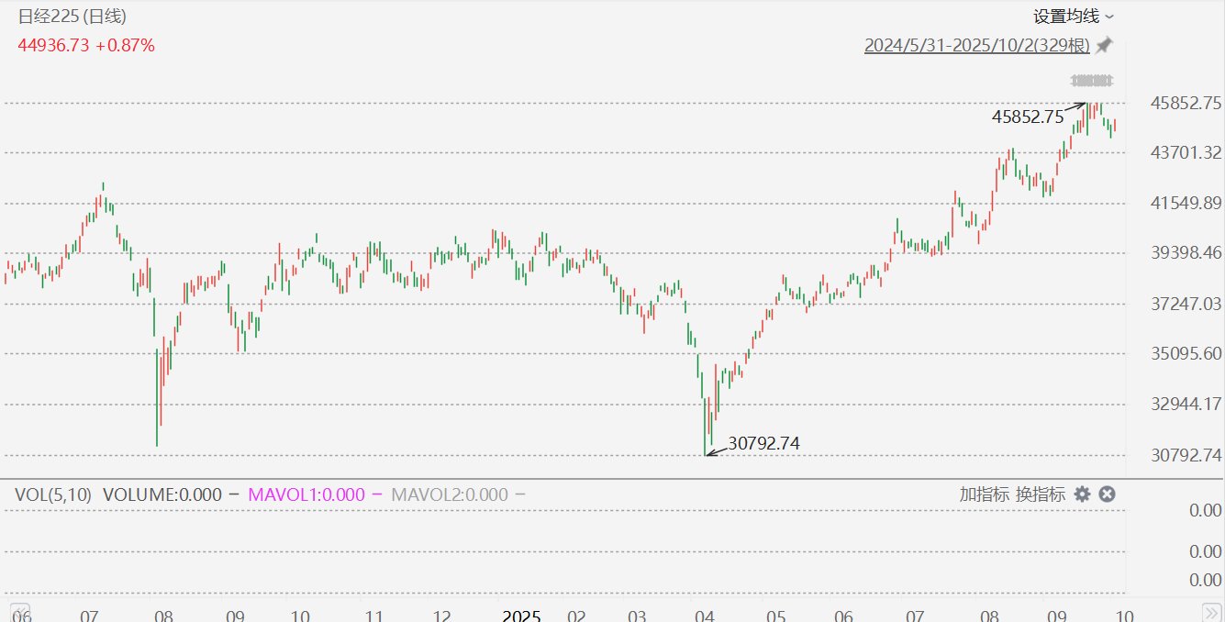Screen dimensions: 1225x622
Task: Open the 设置均线 dropdown
Action: pyautogui.click(x=1065, y=17)
